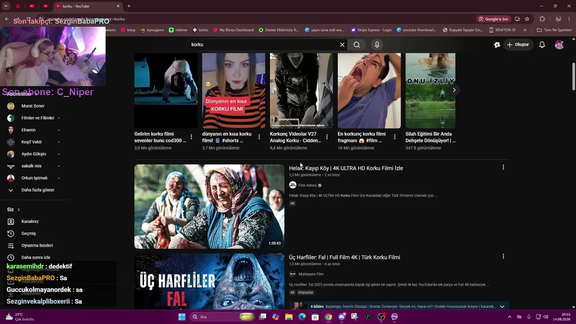Screen dimensions: 576x324
Task: Clear the korku search query
Action: 342,45
